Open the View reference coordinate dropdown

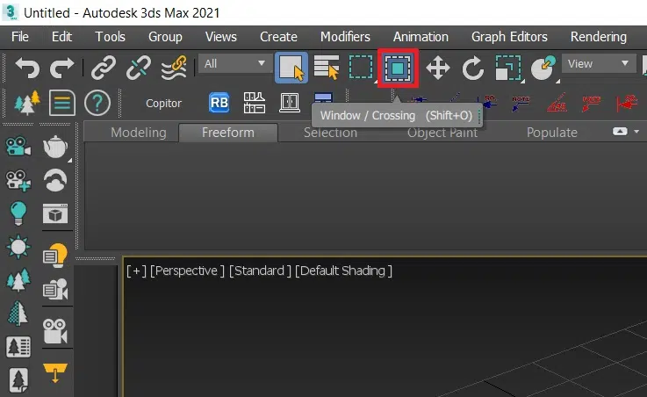(x=599, y=63)
